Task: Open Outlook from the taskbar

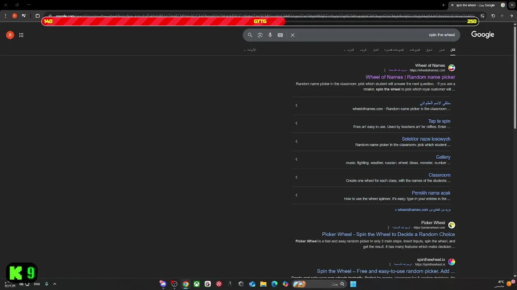Action: pyautogui.click(x=252, y=284)
